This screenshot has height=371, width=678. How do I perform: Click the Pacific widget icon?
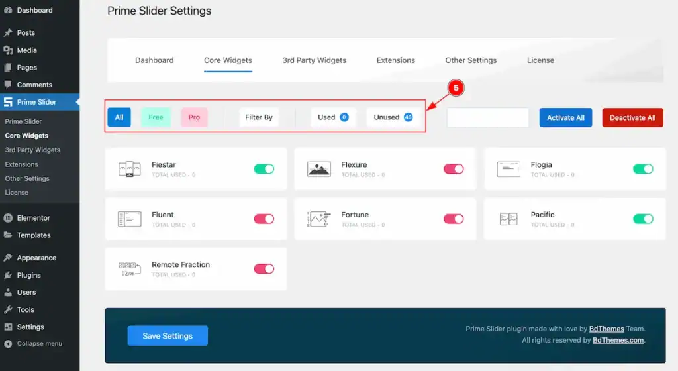tap(508, 219)
